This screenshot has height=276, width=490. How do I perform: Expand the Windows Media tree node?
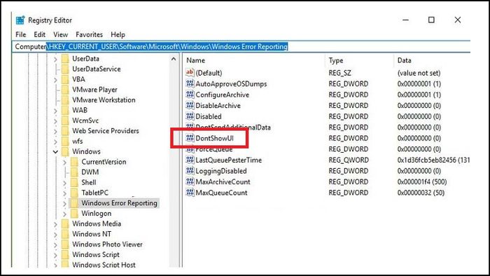[55, 223]
